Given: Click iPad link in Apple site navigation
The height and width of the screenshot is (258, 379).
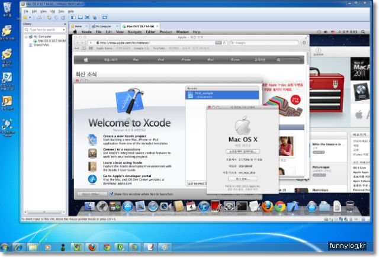Looking at the screenshot, I should (x=211, y=60).
